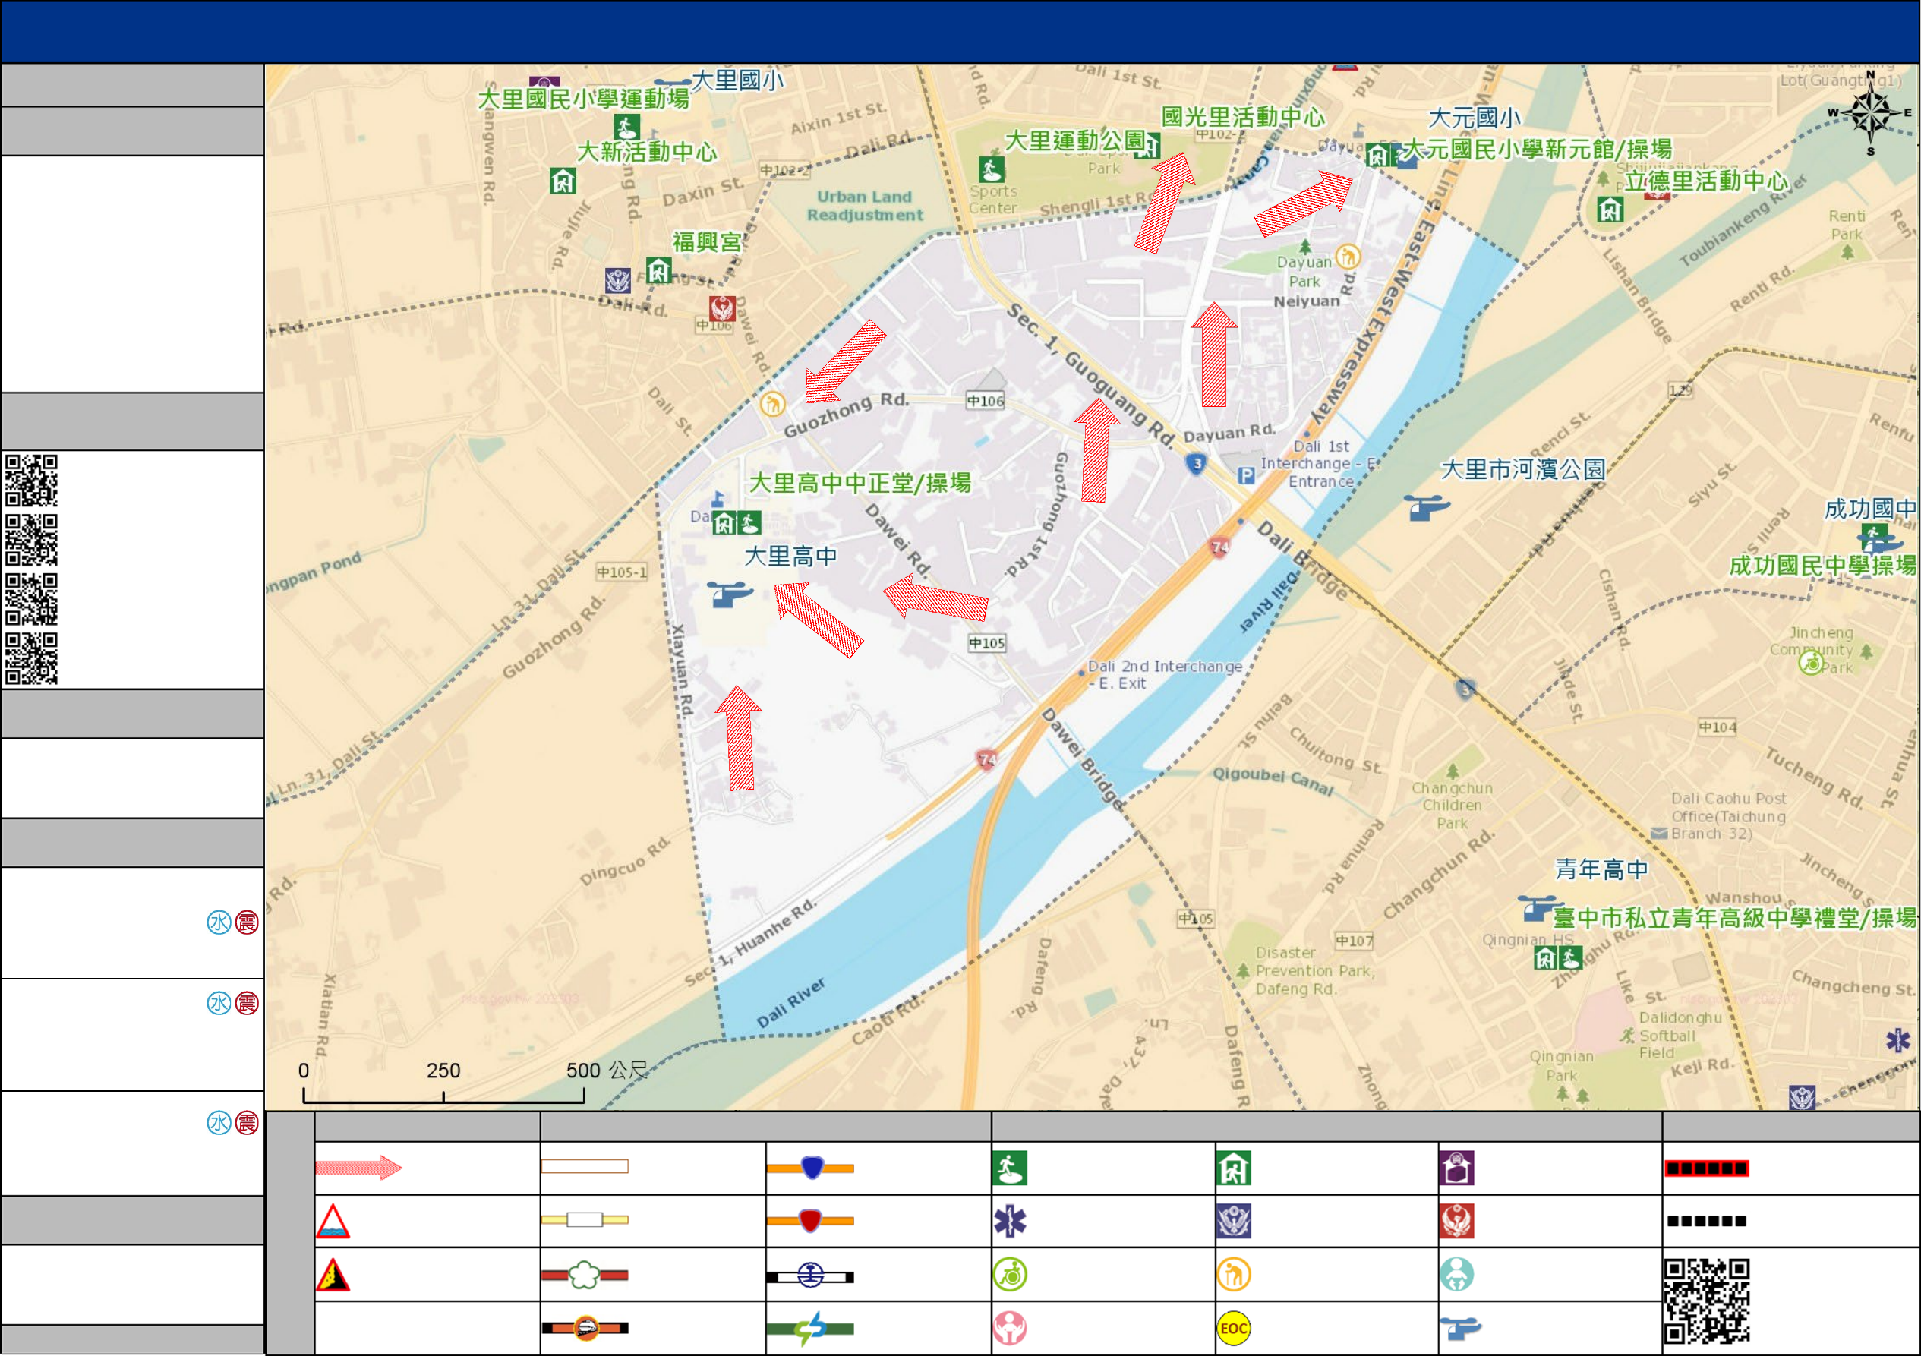Click the red shield highway legend symbol
This screenshot has width=1921, height=1356.
[811, 1222]
